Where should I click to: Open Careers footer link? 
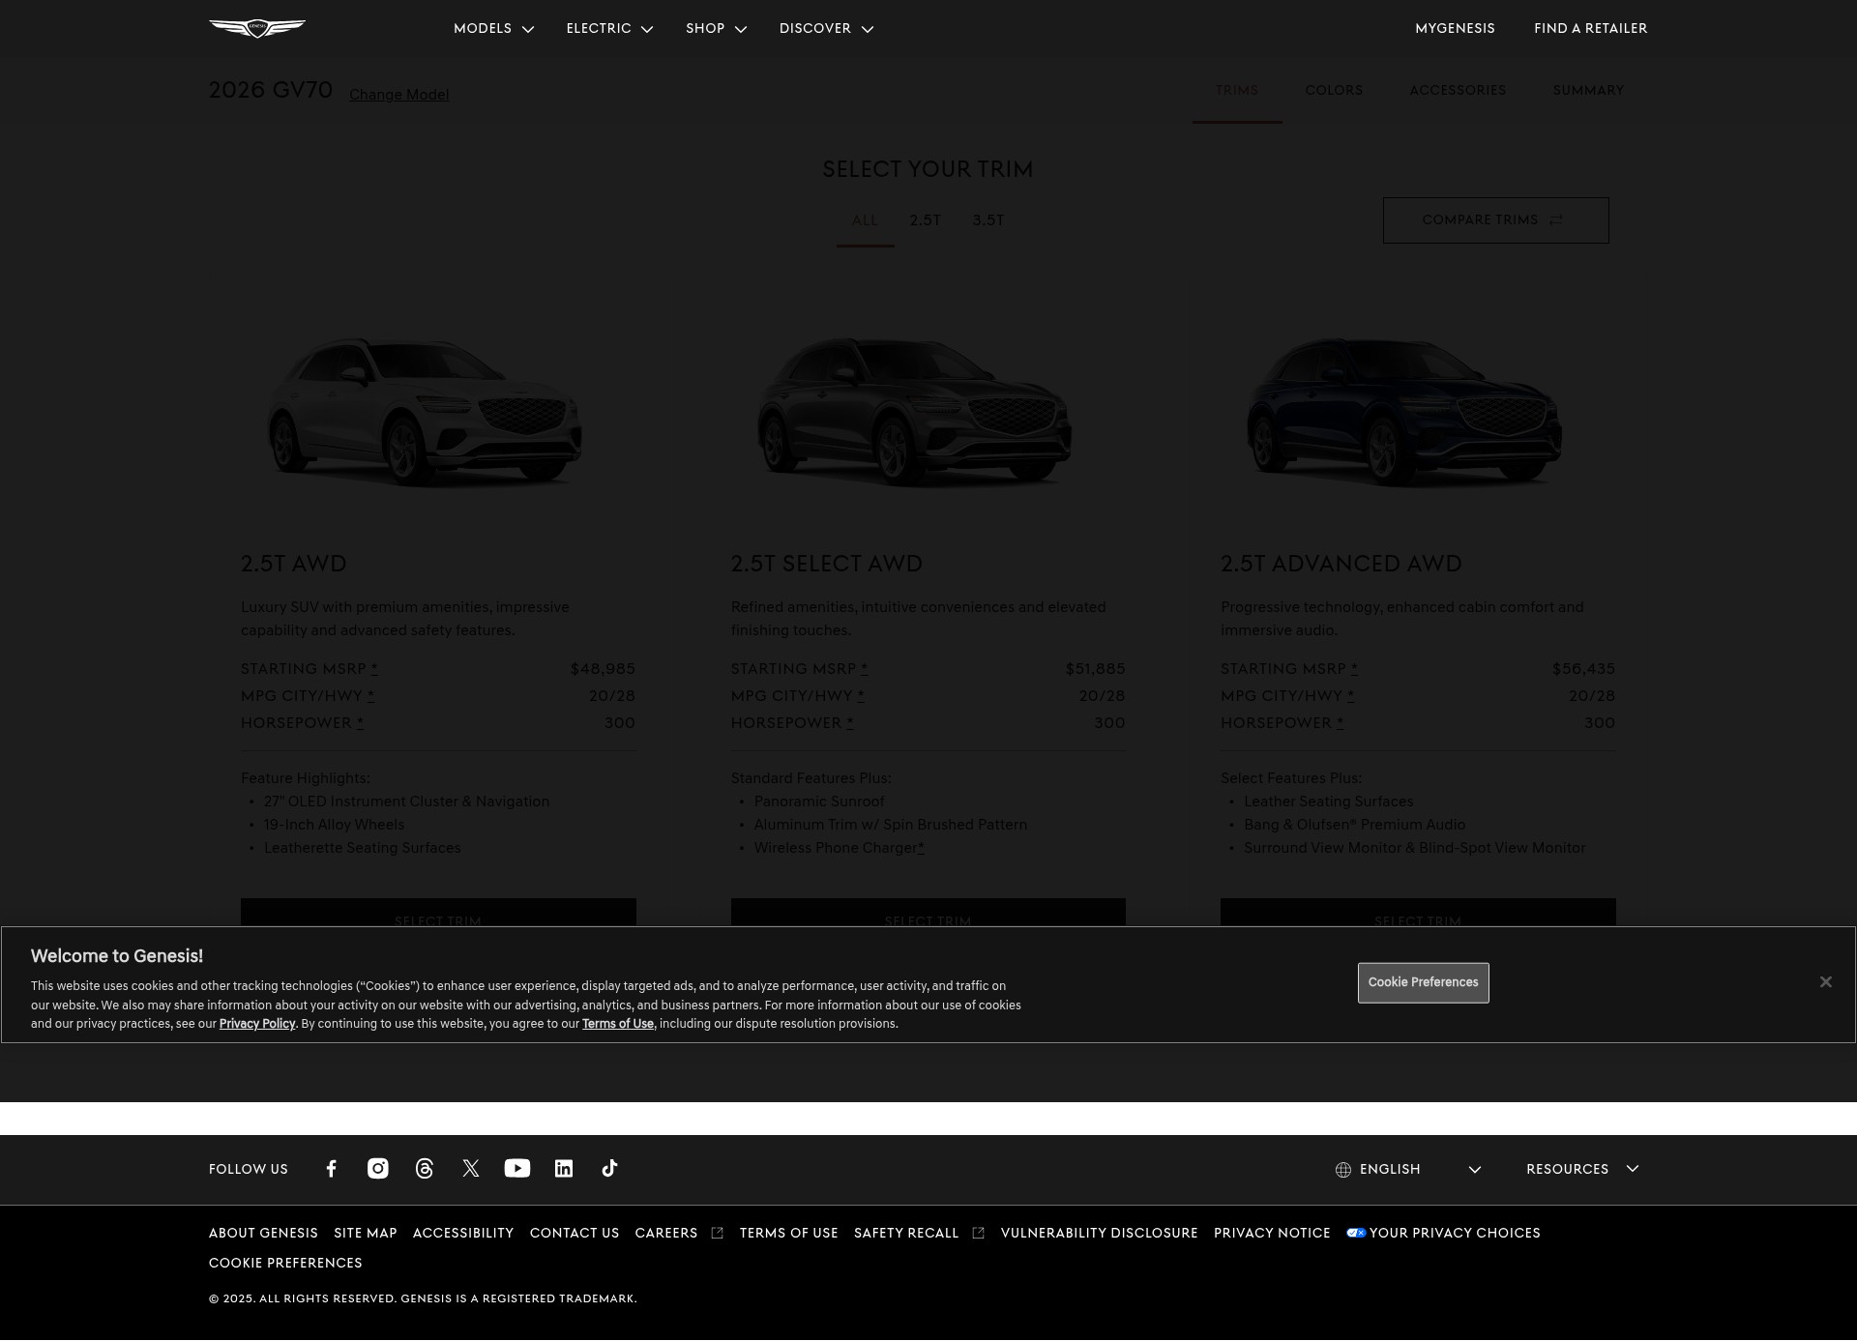pos(666,1234)
